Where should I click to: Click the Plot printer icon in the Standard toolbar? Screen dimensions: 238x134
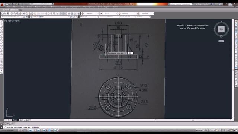click(12, 13)
